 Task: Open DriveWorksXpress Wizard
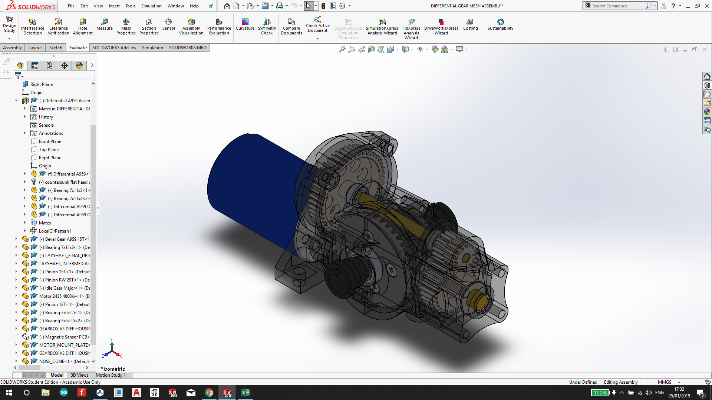[x=441, y=27]
